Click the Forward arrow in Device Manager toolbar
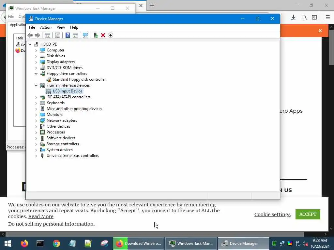 coord(38,35)
